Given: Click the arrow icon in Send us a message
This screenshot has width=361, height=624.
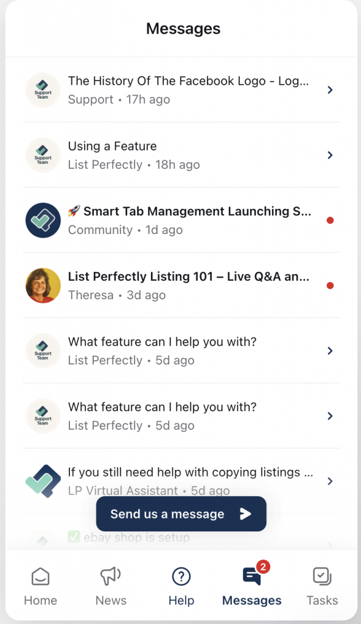Looking at the screenshot, I should 245,514.
